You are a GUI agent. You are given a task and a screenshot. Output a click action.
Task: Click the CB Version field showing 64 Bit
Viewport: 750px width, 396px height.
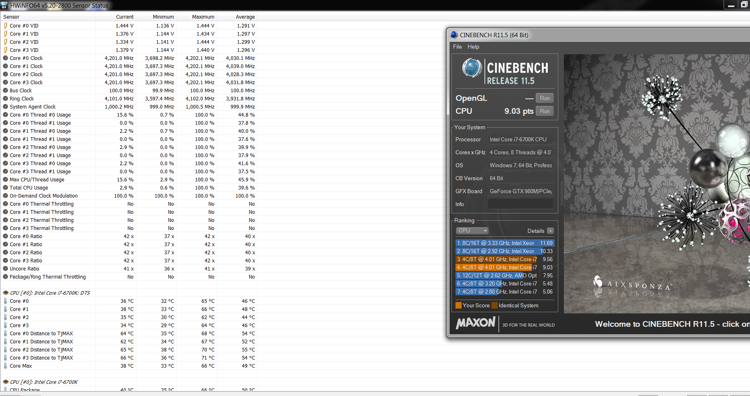(x=521, y=178)
